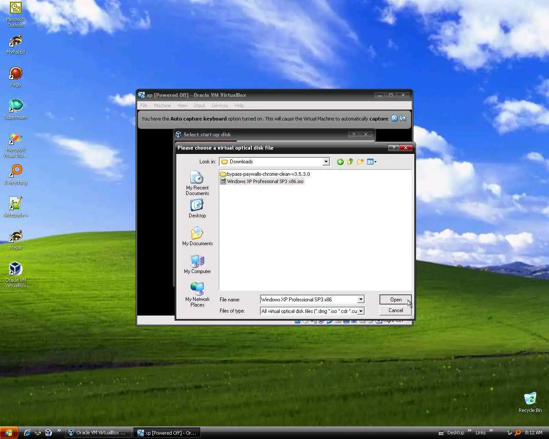Switch to xp [Powered Off] taskbar button
Screen dimensions: 549x439
coord(167,433)
